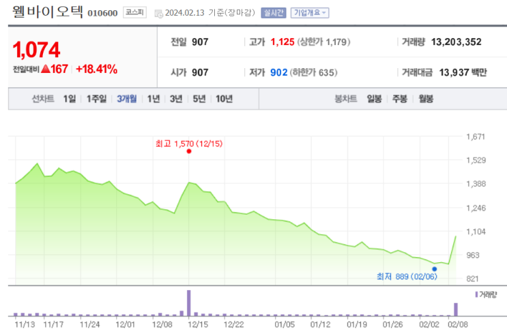Click the trade amount 13,937 백만
Image resolution: width=507 pixels, height=333 pixels.
[463, 72]
